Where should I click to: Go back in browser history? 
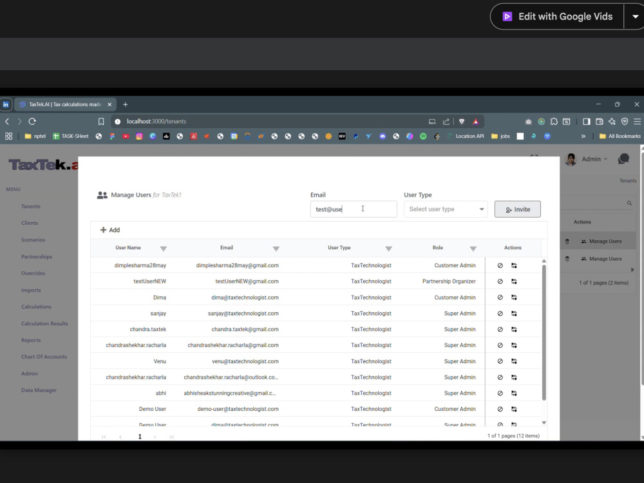click(7, 122)
